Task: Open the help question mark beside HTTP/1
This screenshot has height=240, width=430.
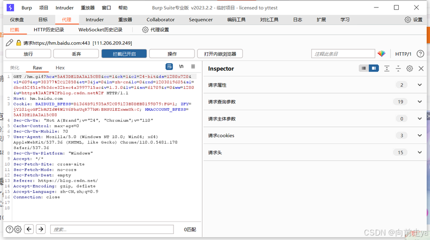Action: [420, 54]
